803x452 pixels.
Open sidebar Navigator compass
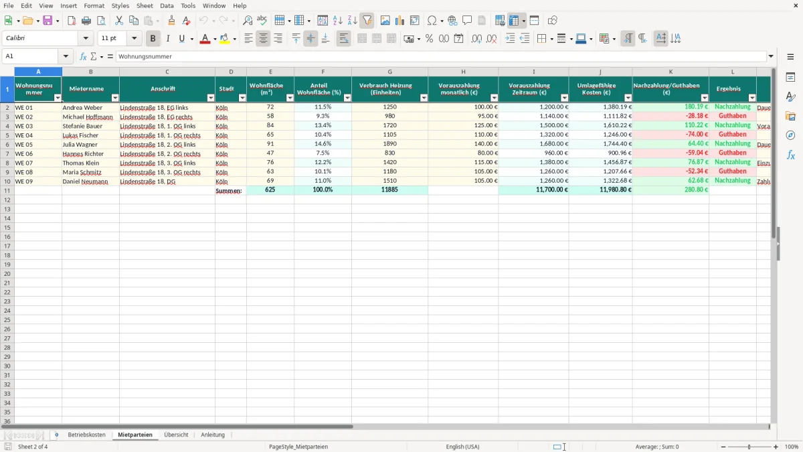pos(790,135)
